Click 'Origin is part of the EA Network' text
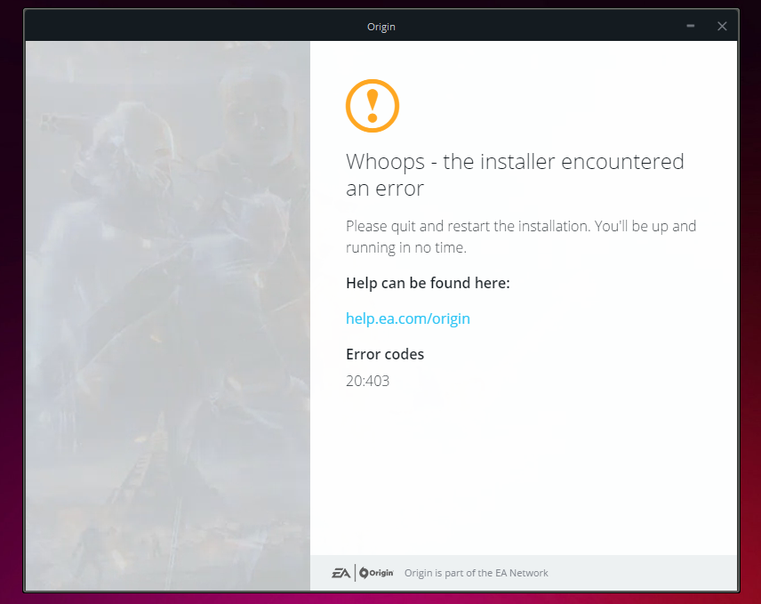This screenshot has width=761, height=604. [x=476, y=573]
